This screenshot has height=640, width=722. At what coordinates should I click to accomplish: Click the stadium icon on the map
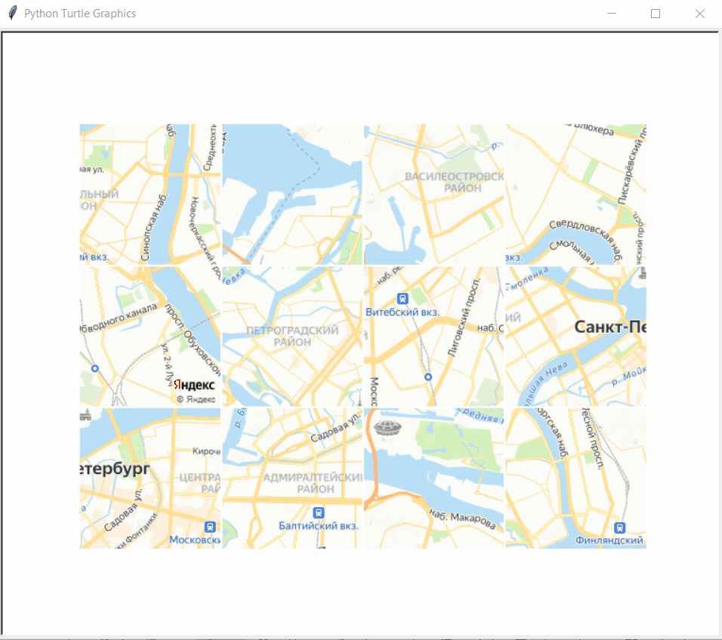point(387,427)
